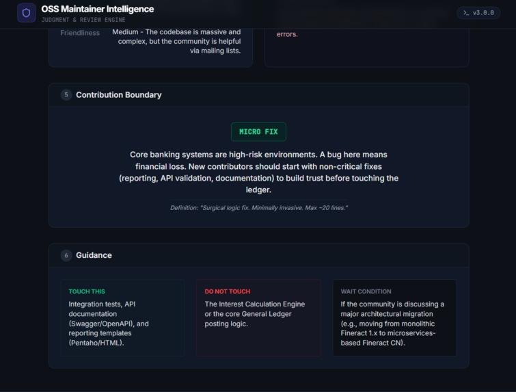Select the WAIT CONDITION card label
This screenshot has width=516, height=392.
366,291
